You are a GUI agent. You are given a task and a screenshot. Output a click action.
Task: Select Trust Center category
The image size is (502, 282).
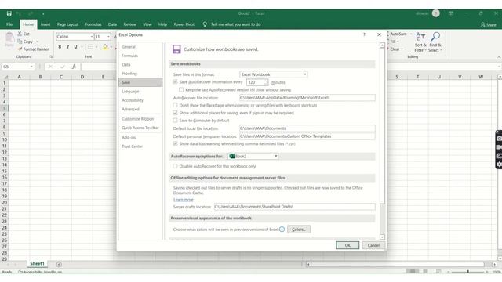point(140,146)
